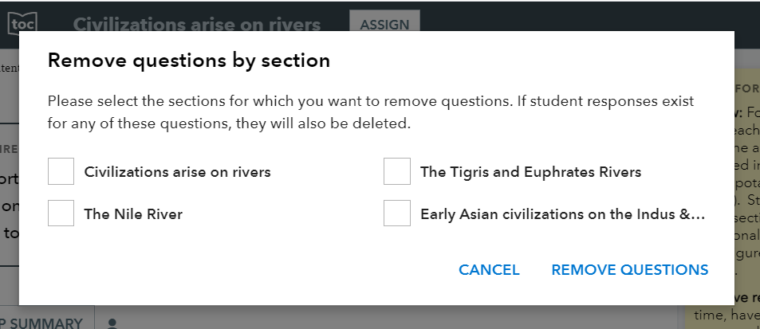Screen dimensions: 760x329
Task: Click the ASSIGN button in the header
Action: [384, 22]
